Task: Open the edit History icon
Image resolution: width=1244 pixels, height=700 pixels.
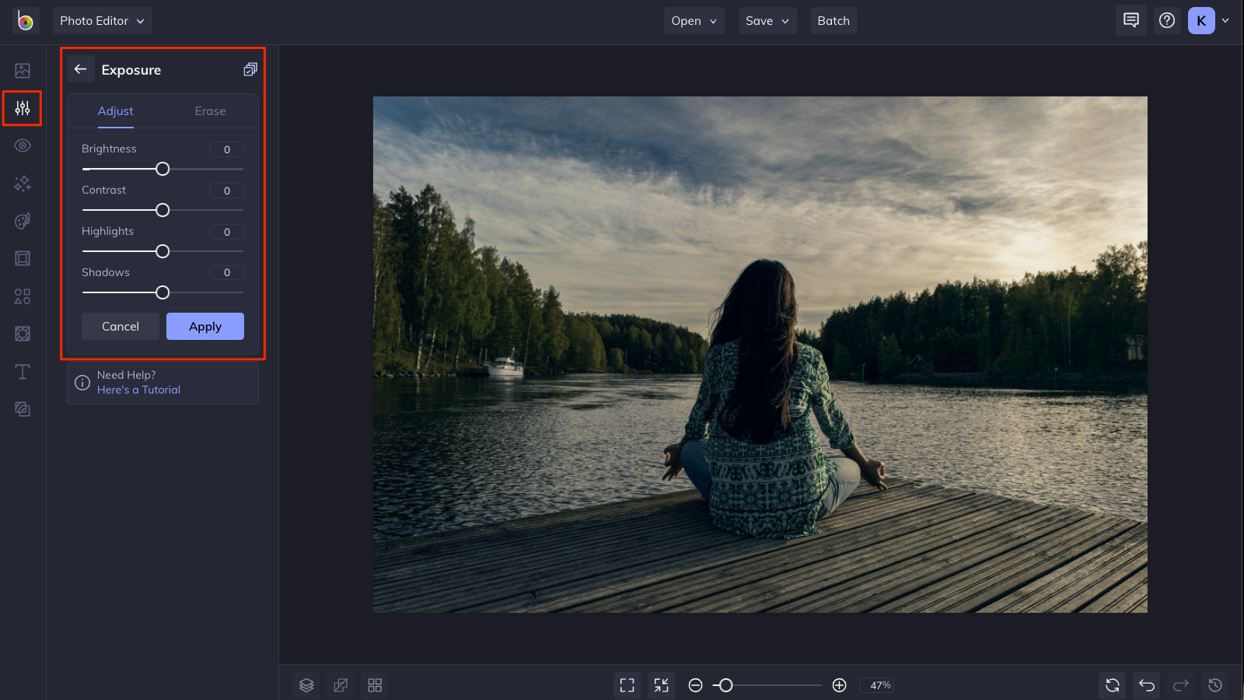Action: (1214, 685)
